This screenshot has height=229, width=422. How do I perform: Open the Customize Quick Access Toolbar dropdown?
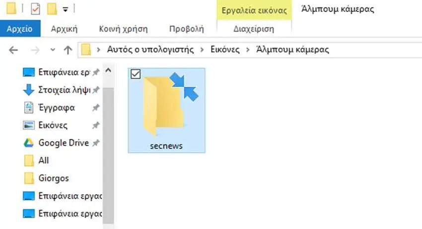tap(65, 9)
